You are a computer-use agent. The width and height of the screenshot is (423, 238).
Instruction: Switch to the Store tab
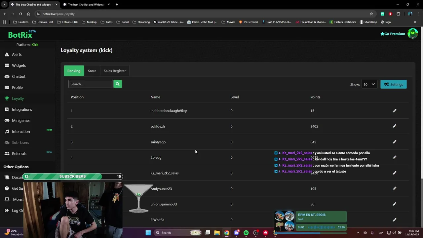point(92,71)
